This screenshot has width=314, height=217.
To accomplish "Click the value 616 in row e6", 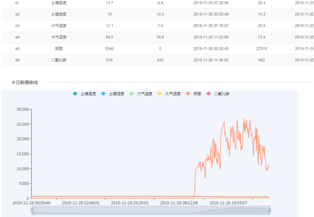I will pyautogui.click(x=109, y=60).
